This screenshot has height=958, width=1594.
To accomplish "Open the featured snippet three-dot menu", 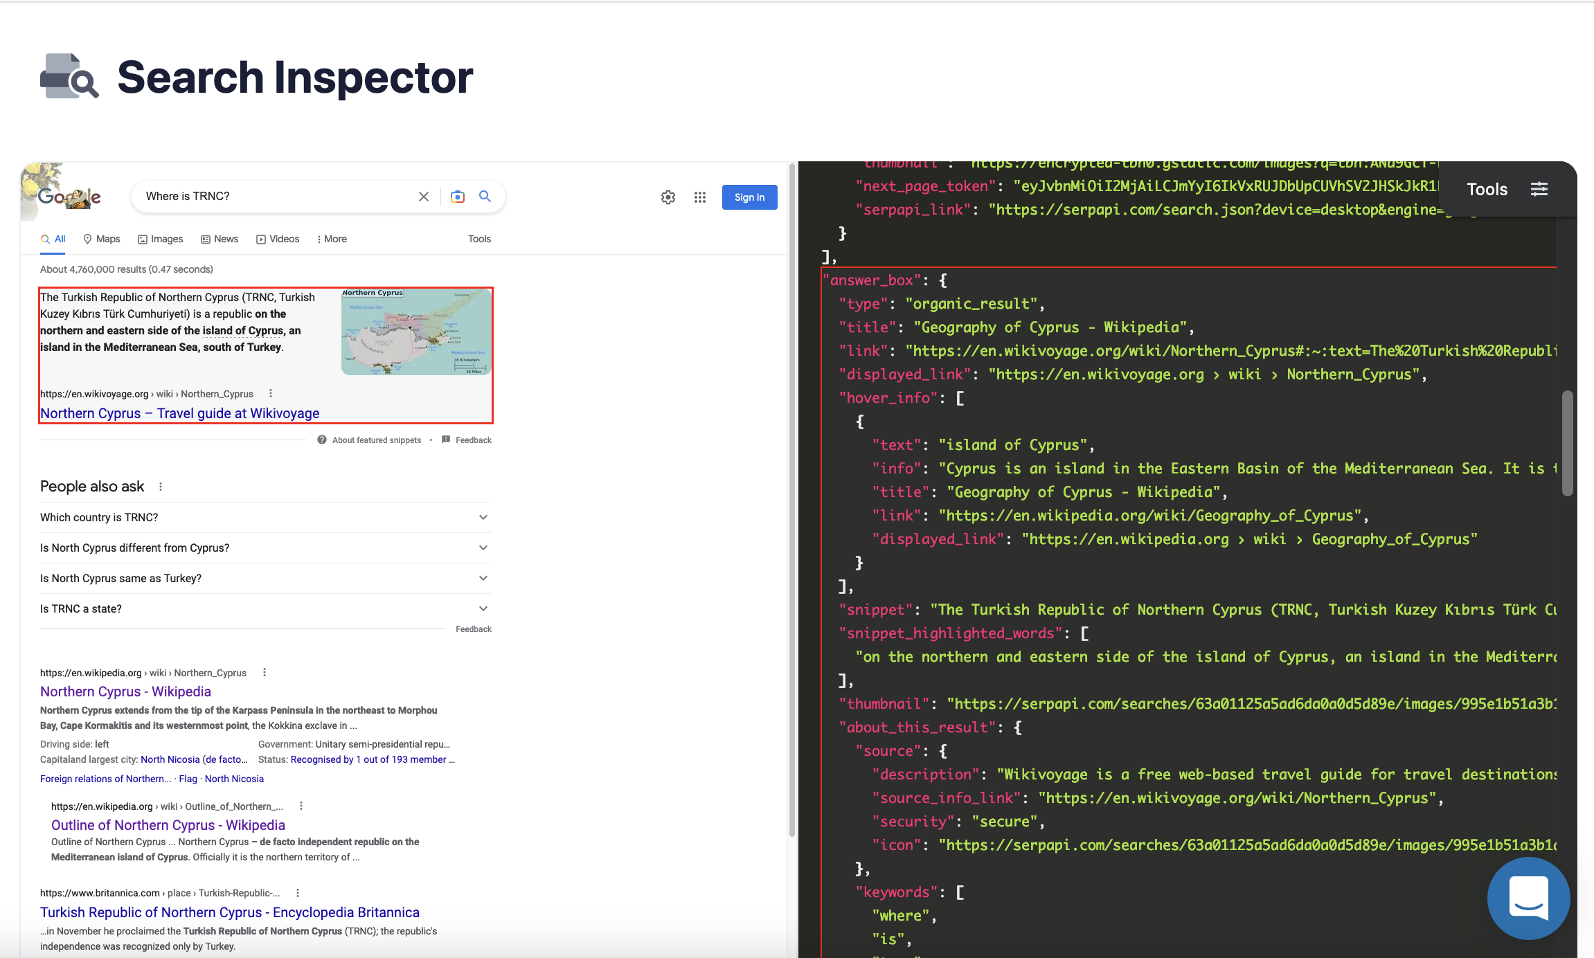I will click(x=271, y=392).
